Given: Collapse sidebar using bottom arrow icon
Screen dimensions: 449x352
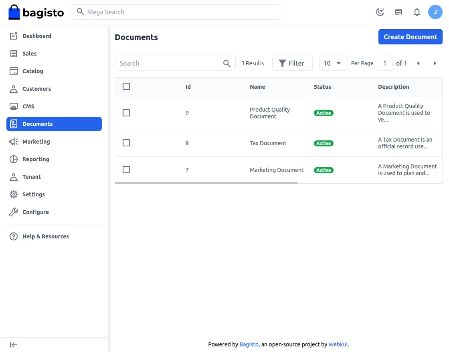Looking at the screenshot, I should 14,345.
